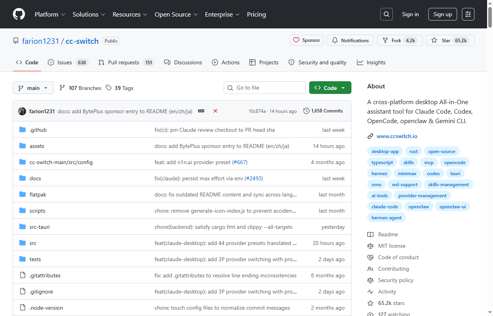This screenshot has height=316, width=493.
Task: Click the red failed status X icon
Action: [215, 111]
